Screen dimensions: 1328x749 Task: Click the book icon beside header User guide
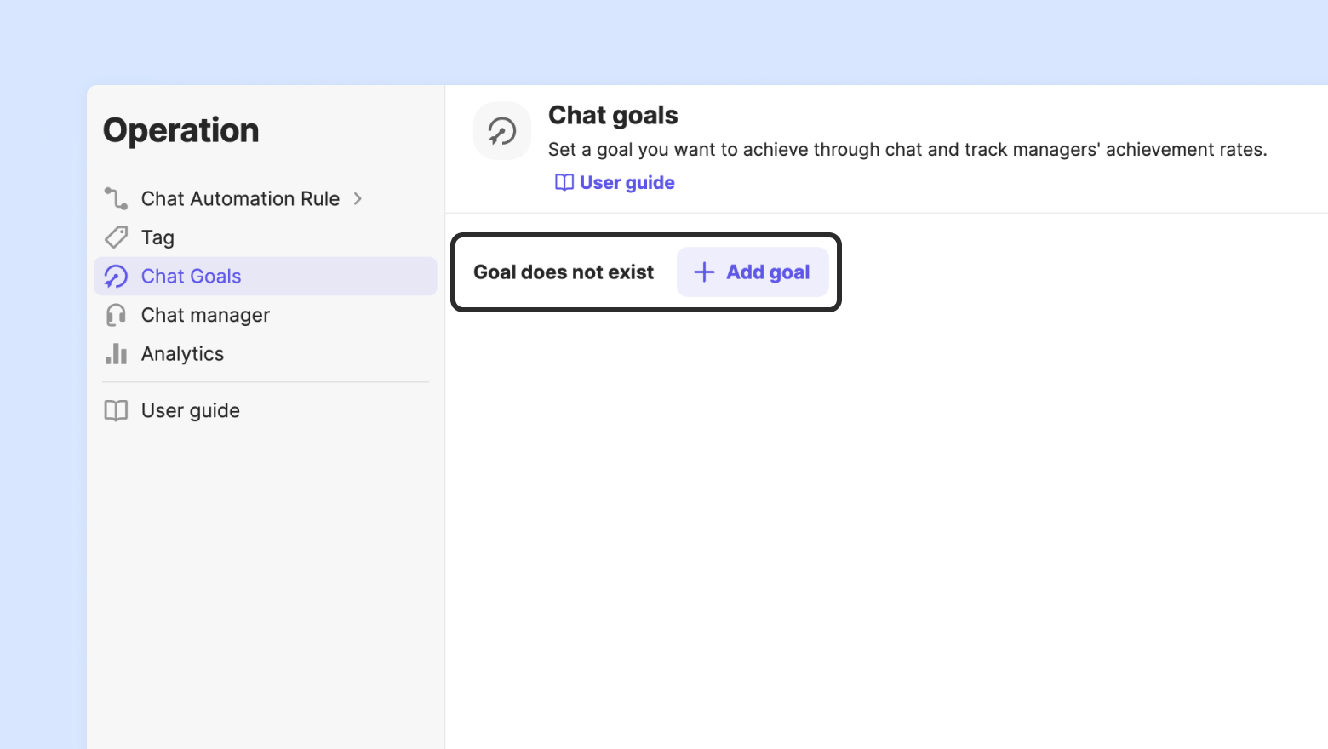coord(564,183)
